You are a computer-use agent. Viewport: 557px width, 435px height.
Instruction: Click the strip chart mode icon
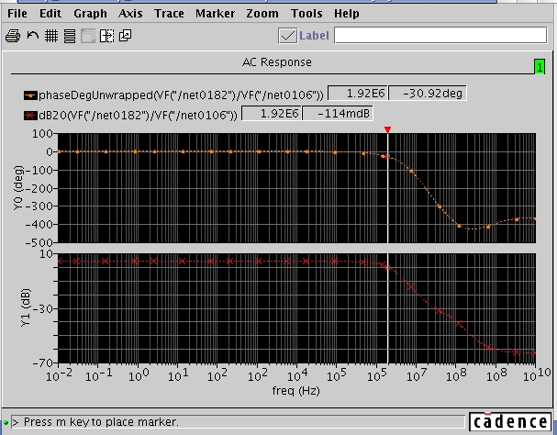pos(70,36)
